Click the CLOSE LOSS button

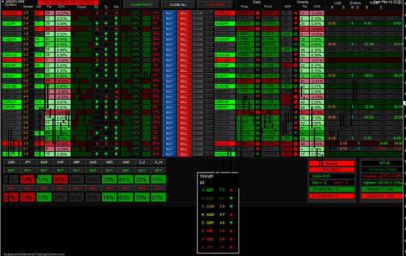coord(215,5)
